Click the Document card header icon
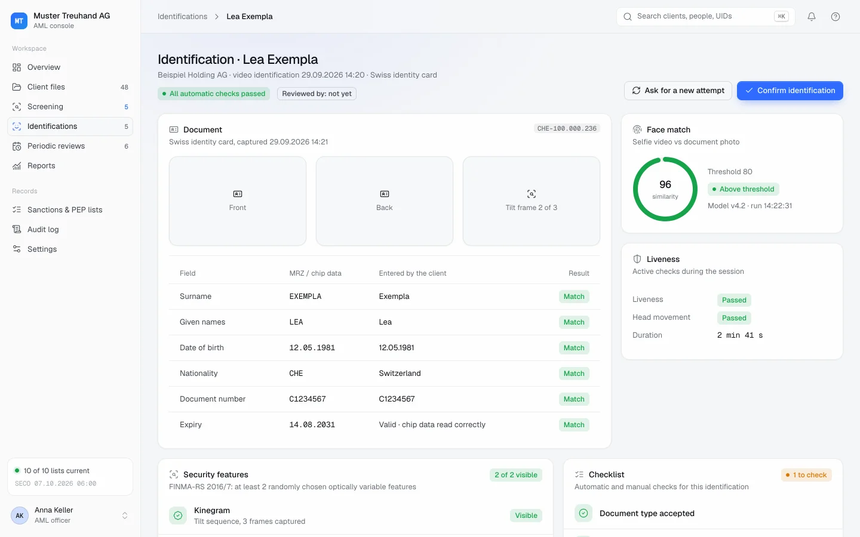This screenshot has height=537, width=860. tap(174, 129)
